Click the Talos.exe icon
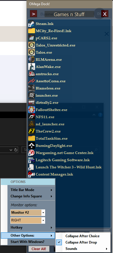This screenshot has height=253, width=113. [32, 52]
